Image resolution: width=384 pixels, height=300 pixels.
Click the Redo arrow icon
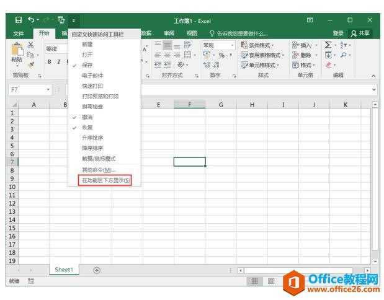pyautogui.click(x=46, y=20)
